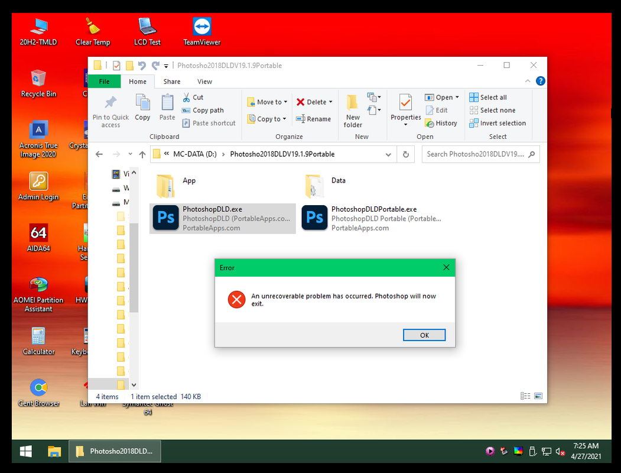Open the Copy to dropdown
This screenshot has width=621, height=473.
point(266,119)
